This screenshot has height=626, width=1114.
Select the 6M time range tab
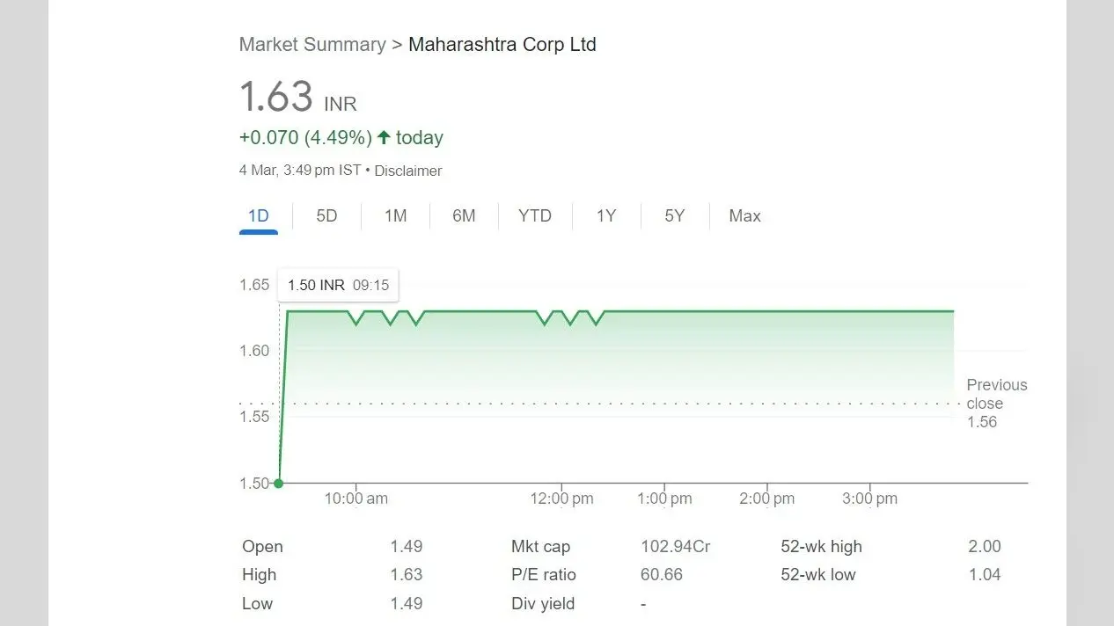click(464, 216)
